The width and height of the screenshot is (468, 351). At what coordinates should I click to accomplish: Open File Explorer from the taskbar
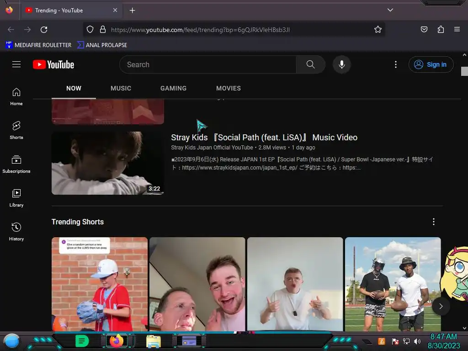point(154,341)
